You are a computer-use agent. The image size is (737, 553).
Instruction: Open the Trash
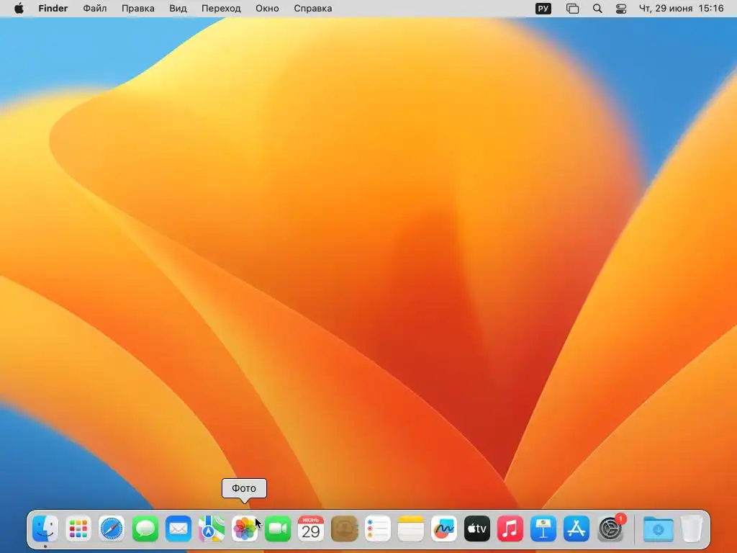click(692, 529)
